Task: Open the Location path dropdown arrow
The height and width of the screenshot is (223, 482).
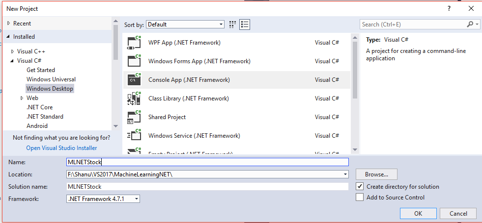Action: pos(346,174)
